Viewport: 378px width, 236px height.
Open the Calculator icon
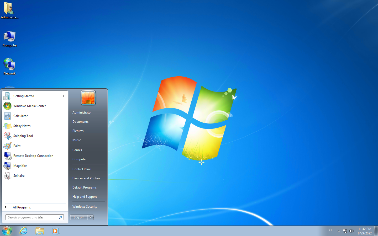pos(7,116)
